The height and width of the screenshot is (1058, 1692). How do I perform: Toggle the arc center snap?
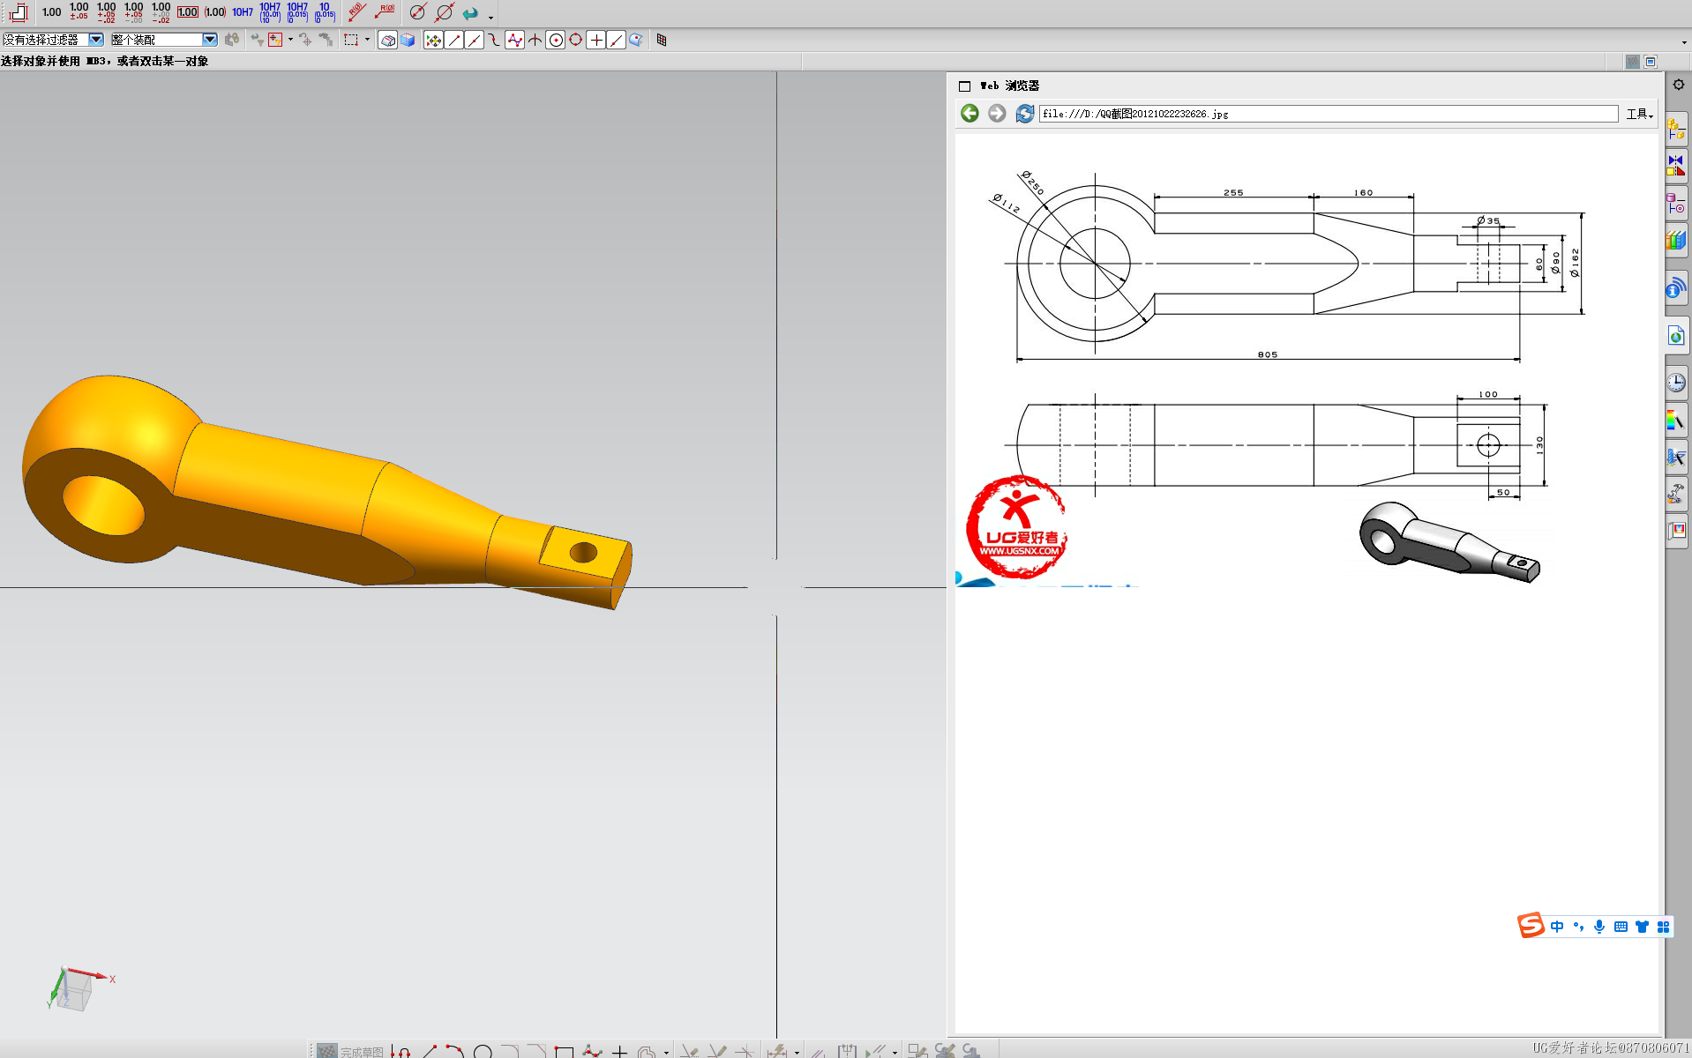[556, 40]
